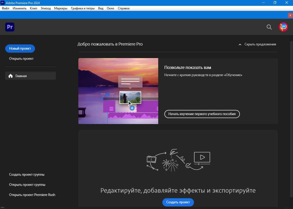Open the Графика и титры menu
Screen dimensions: 293x209
click(x=83, y=8)
